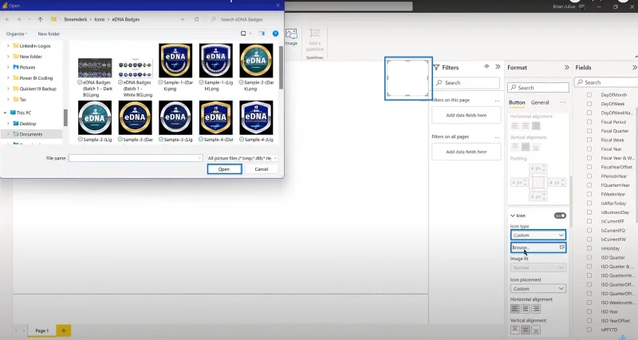Select icon top vertical alignment
638x340 pixels.
515,330
